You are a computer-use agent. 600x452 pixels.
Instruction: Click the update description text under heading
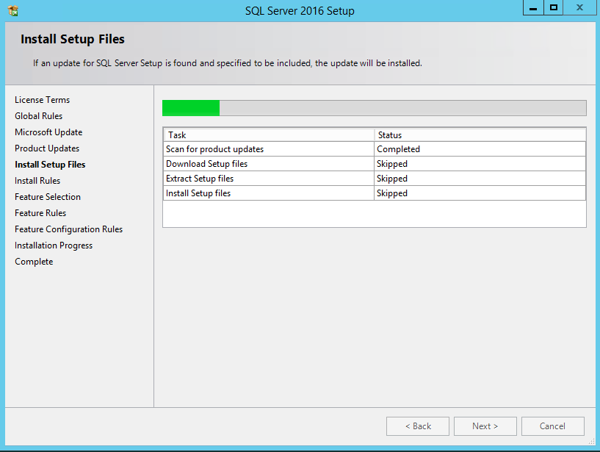tap(228, 63)
